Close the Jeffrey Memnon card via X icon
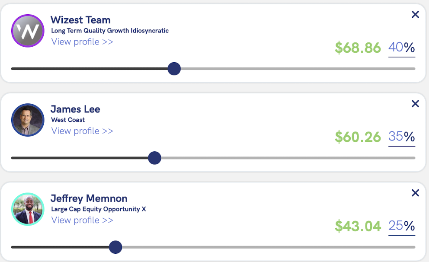 415,193
